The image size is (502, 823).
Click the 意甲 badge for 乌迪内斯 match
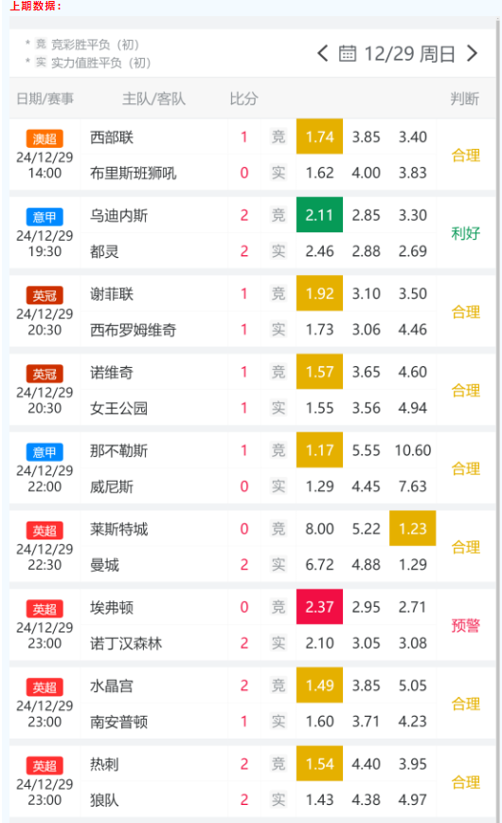pyautogui.click(x=45, y=217)
